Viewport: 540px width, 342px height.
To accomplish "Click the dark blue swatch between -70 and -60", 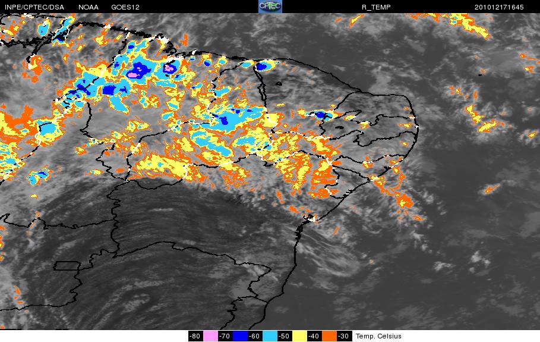I will tap(240, 336).
